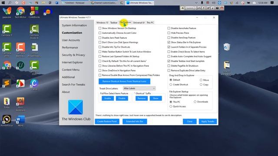
Task: Open the volume speaker tray icon
Action: [214, 3]
